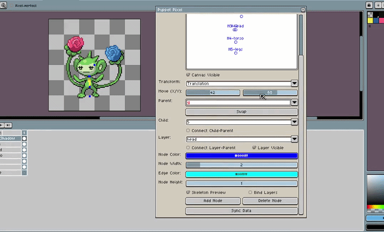Screen dimensions: 384x232
Task: Click the Parent value input field
Action: tap(238, 103)
